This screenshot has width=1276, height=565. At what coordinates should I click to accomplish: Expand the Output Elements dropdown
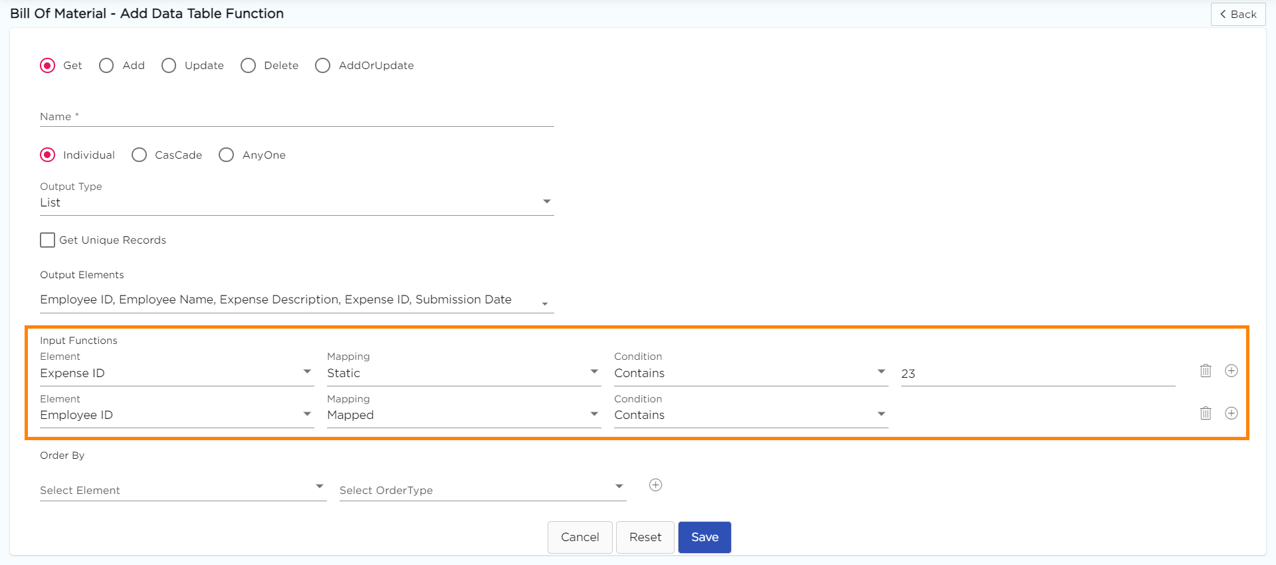(296, 300)
